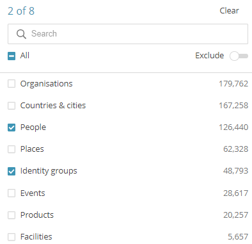This screenshot has height=244, width=252.
Task: Click the magnifier search icon
Action: 21,34
